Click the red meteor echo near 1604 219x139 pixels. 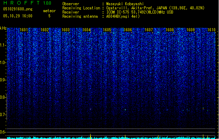[x=91, y=109]
